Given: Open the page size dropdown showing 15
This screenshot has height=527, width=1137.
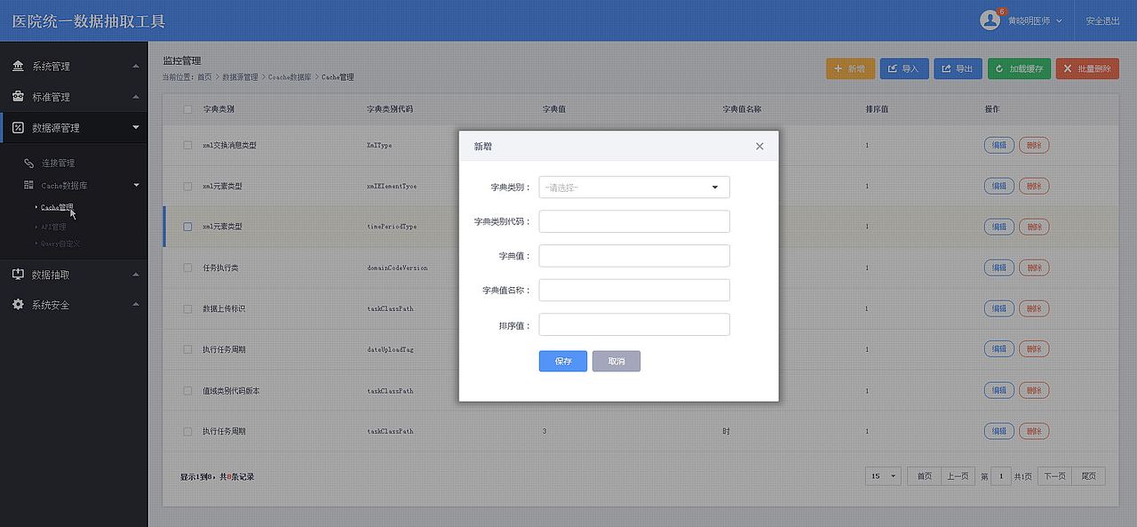Looking at the screenshot, I should (x=883, y=476).
